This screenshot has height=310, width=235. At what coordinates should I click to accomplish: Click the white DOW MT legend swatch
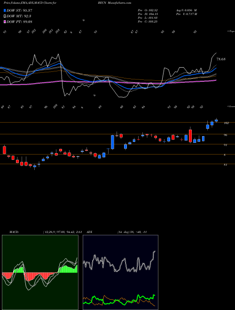5,16
